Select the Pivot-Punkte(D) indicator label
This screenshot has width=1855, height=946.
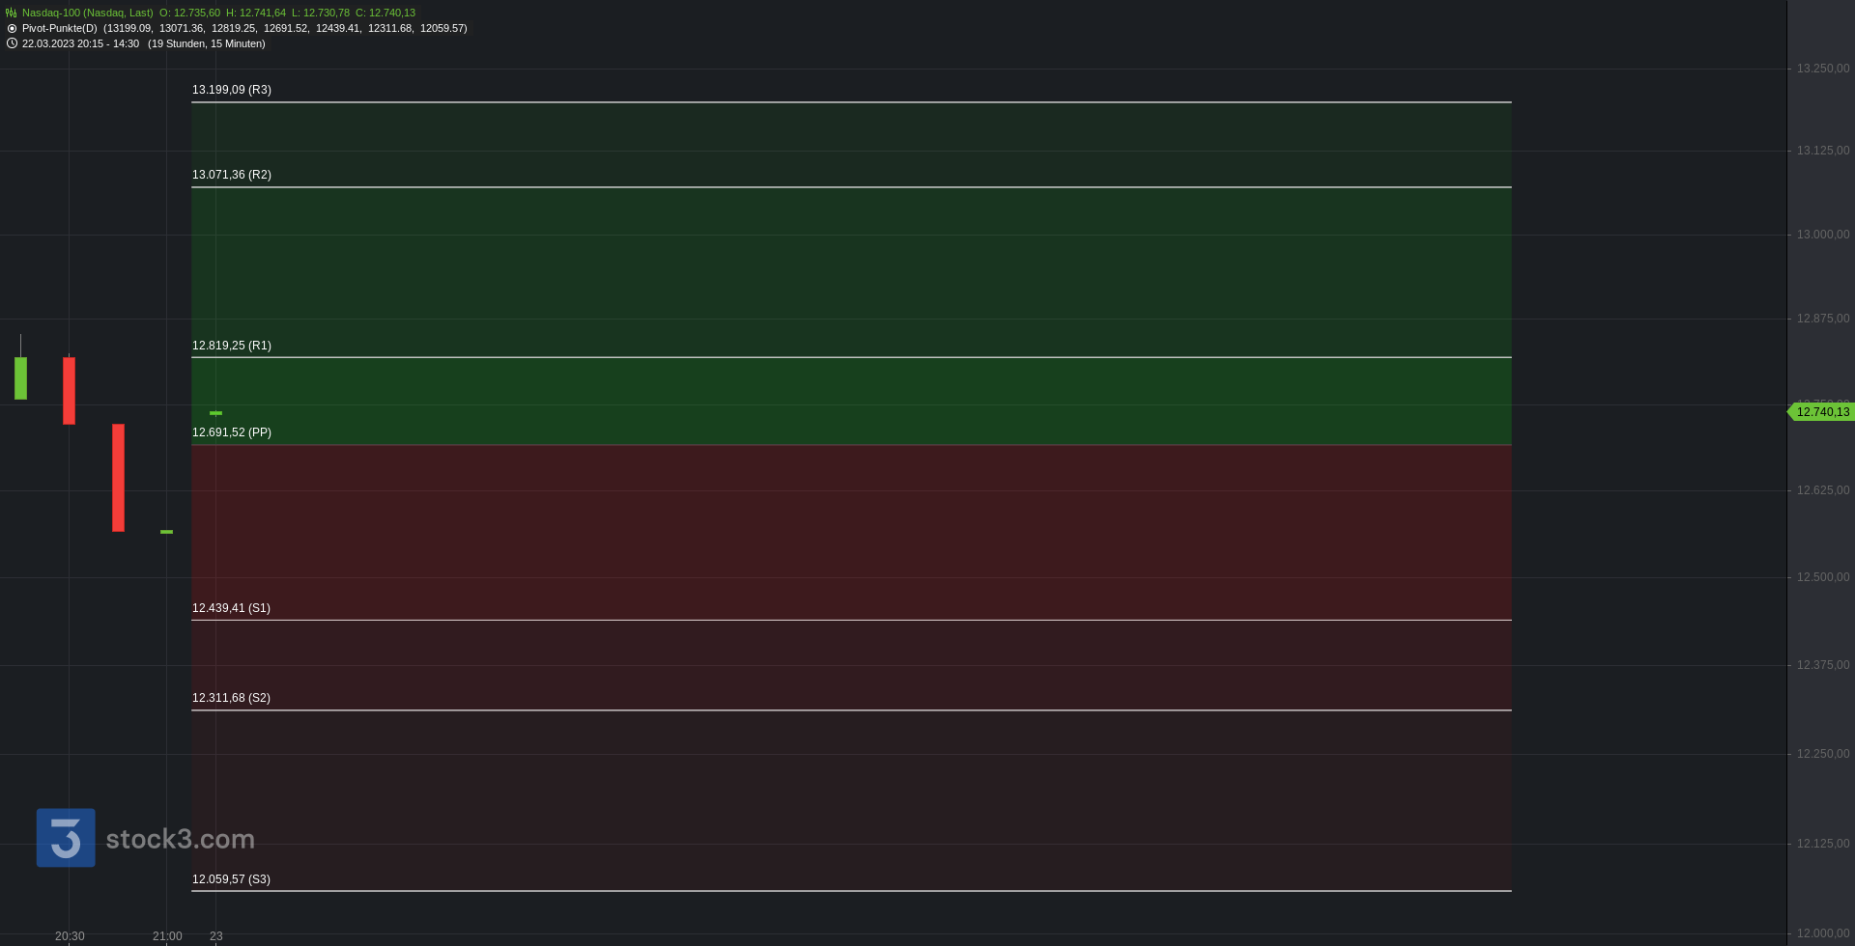click(x=60, y=28)
